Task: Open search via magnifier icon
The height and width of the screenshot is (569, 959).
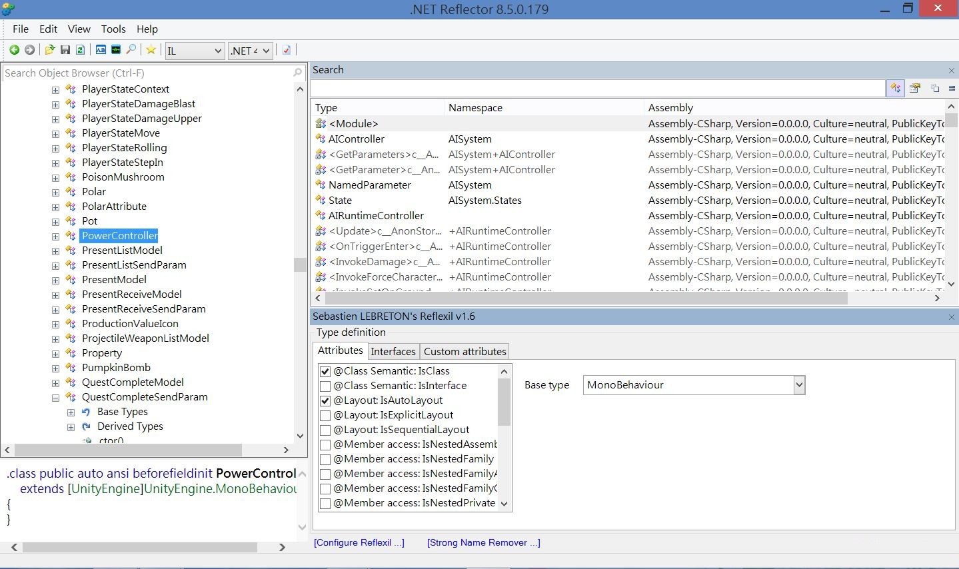Action: [131, 50]
